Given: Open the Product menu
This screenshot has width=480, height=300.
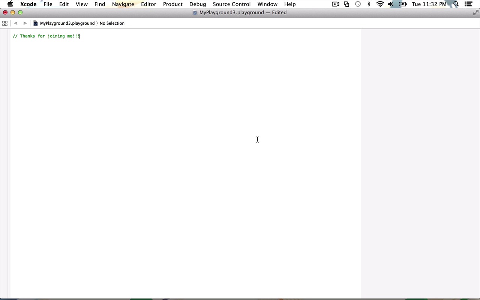Looking at the screenshot, I should [173, 4].
